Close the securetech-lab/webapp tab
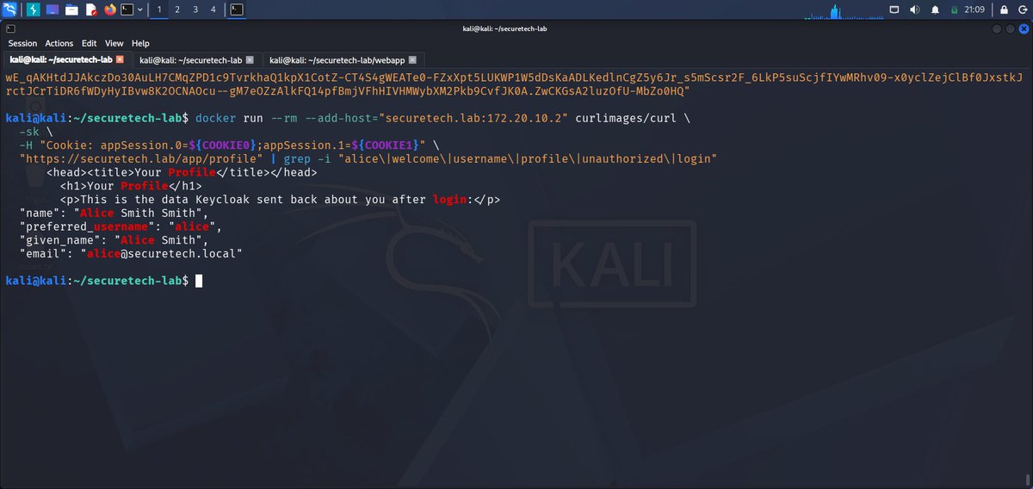The height and width of the screenshot is (489, 1033). pos(413,59)
